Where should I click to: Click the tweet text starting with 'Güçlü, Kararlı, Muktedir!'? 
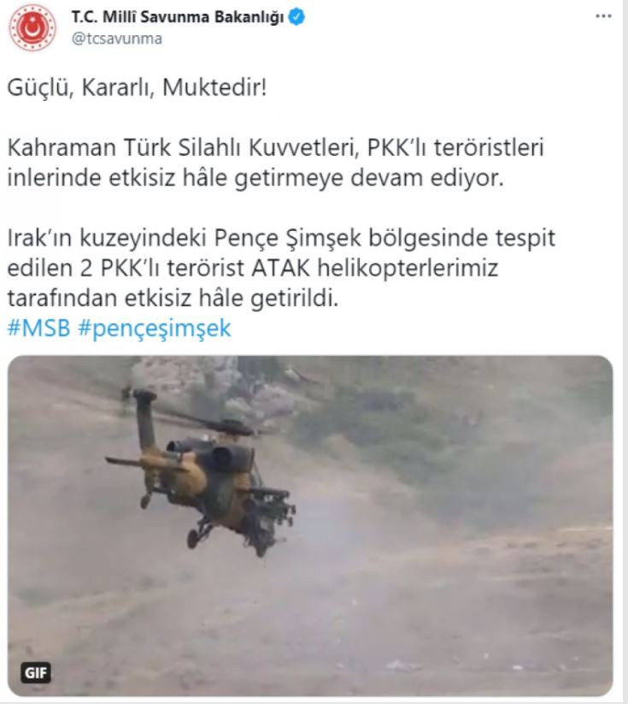[138, 87]
